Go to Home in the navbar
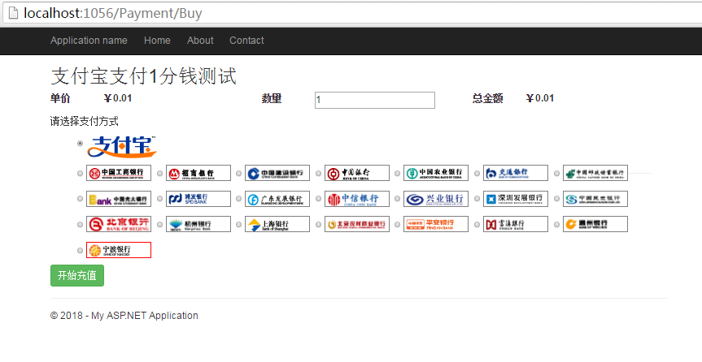 157,41
